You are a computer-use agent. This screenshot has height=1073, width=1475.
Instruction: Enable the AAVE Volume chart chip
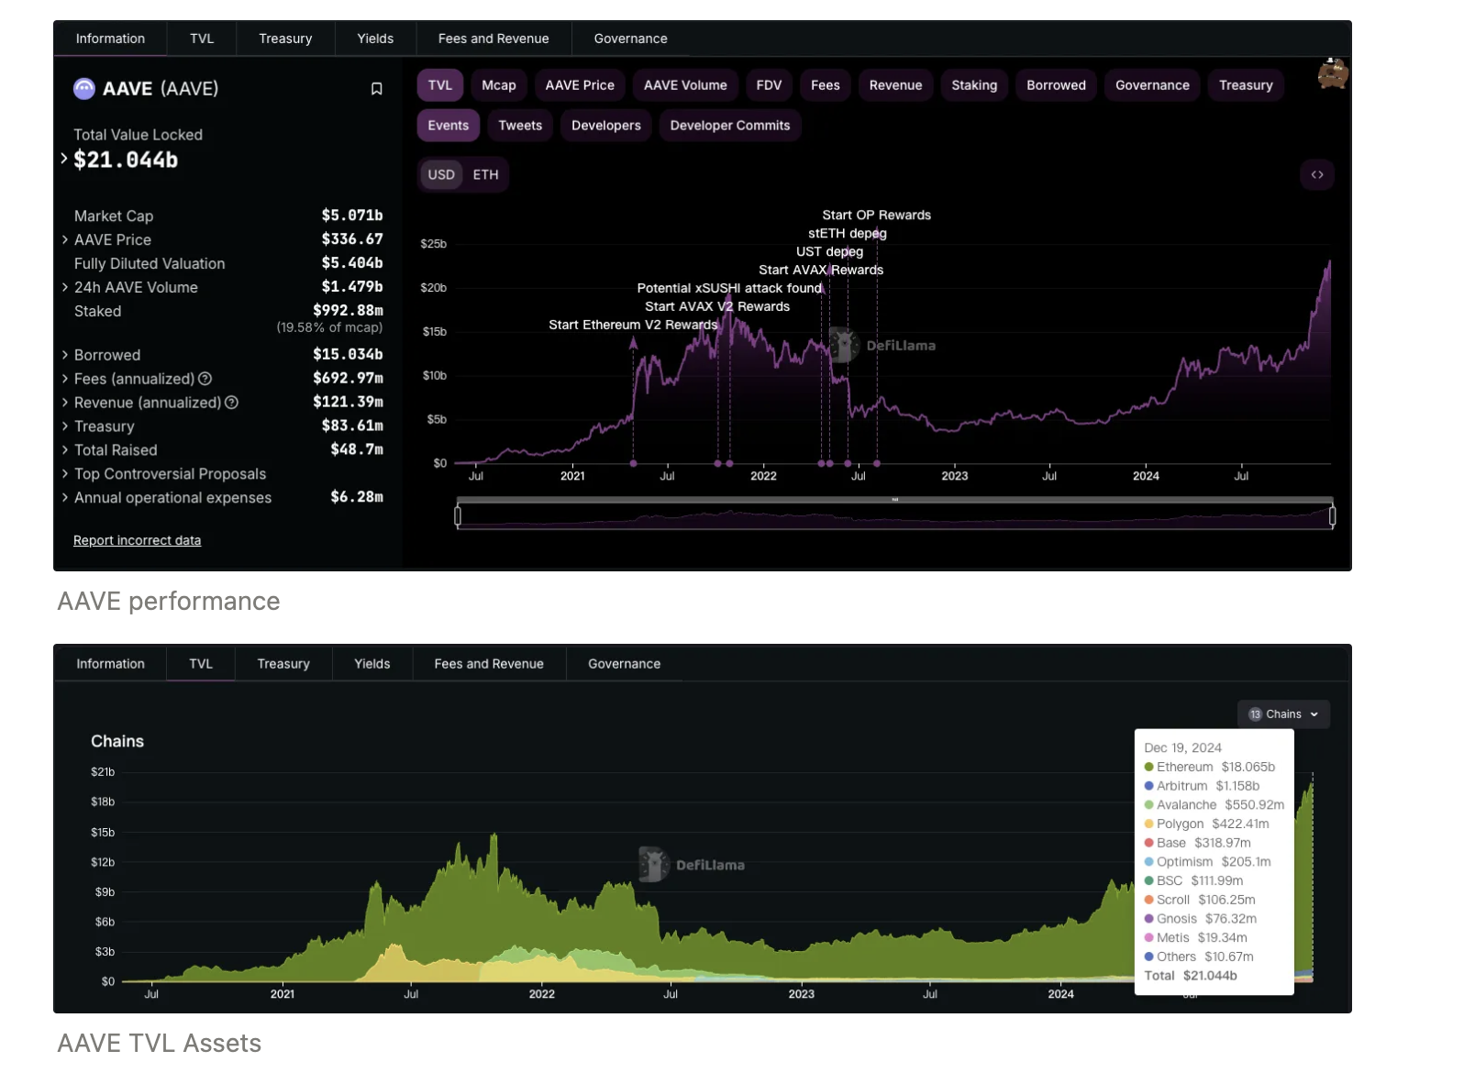click(685, 85)
